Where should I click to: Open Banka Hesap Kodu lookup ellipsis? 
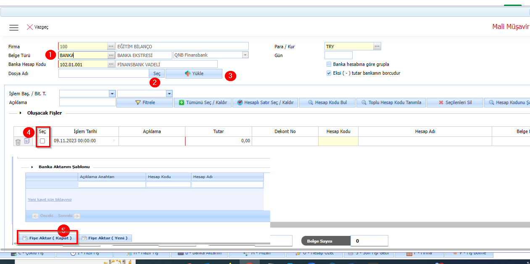click(x=111, y=64)
